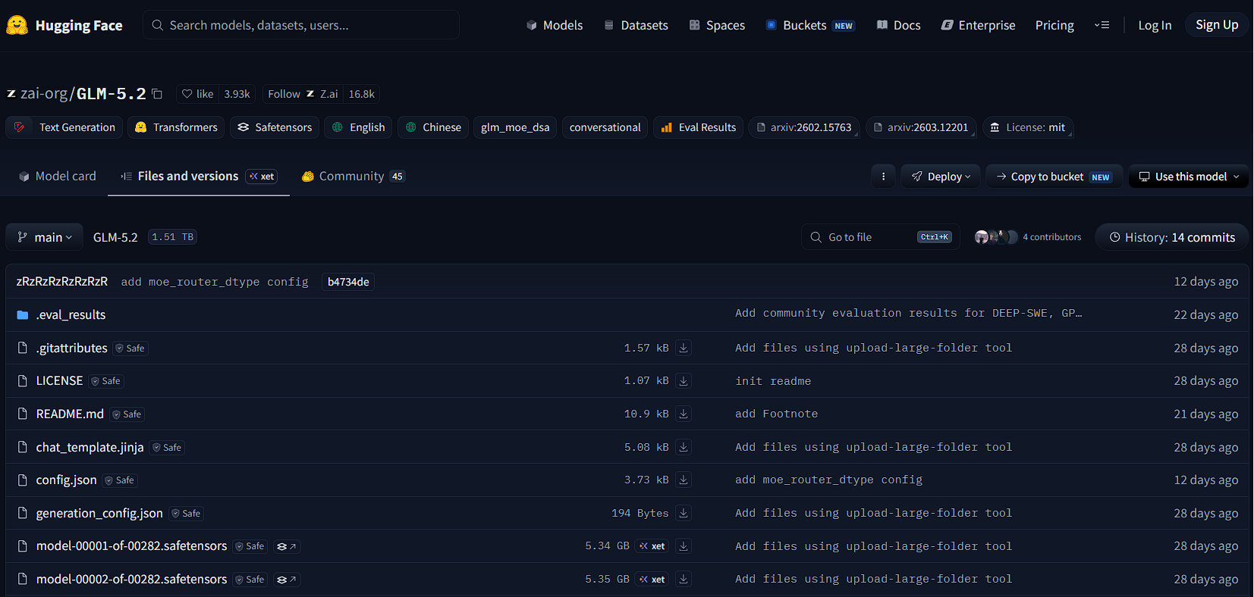The image size is (1254, 597).
Task: Click the Go to file search field
Action: [881, 237]
